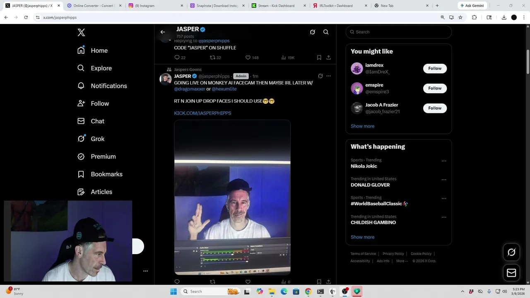Open floating messages button
Screen dimensions: 530x298
[x=511, y=273]
